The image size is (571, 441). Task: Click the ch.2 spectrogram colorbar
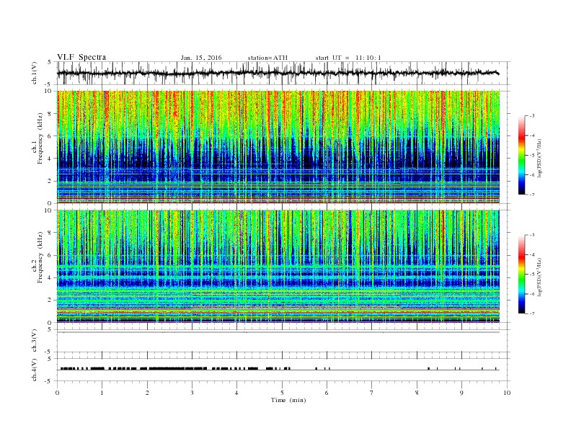point(521,274)
